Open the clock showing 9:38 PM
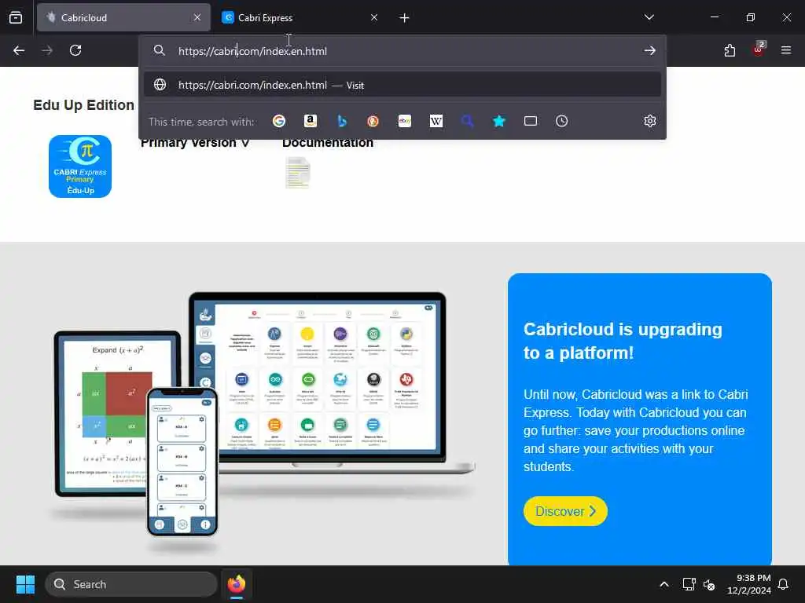805x603 pixels. click(749, 584)
